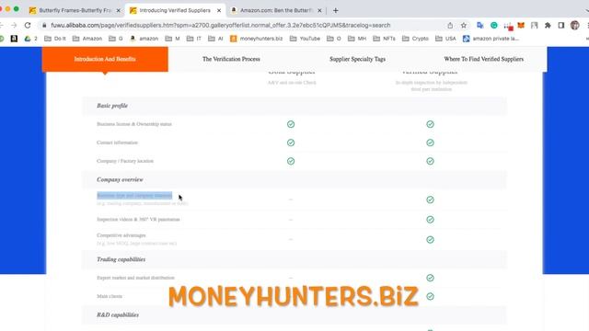The height and width of the screenshot is (331, 589).
Task: Open the amazon private label bookmark
Action: click(491, 39)
